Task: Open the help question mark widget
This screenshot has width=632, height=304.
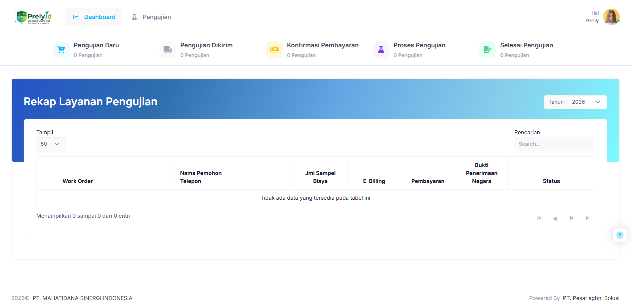Action: [x=620, y=235]
